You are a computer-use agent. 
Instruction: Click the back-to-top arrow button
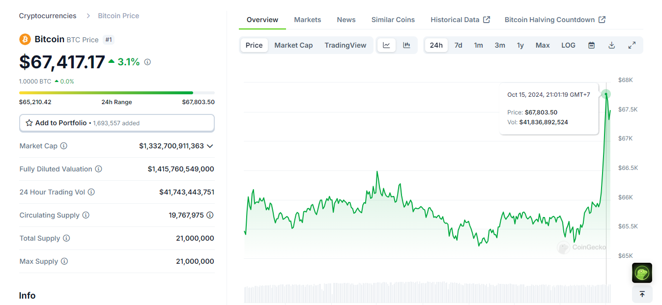(642, 294)
